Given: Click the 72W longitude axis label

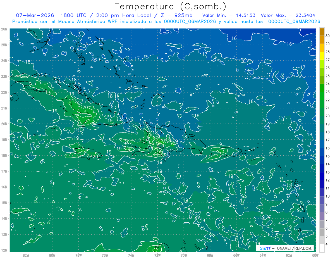Looking at the screenshot, I should (x=157, y=255).
